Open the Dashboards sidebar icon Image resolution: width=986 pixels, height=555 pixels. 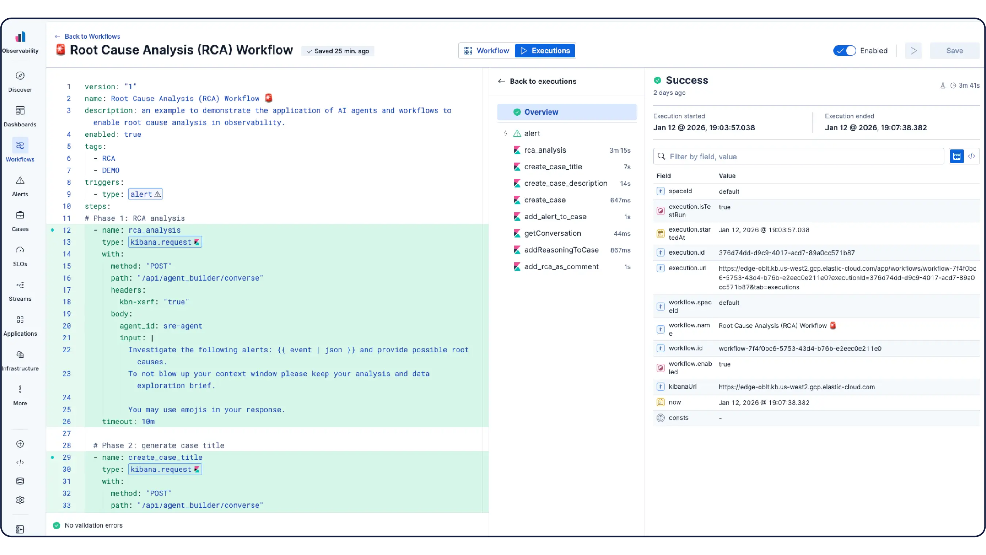20,111
